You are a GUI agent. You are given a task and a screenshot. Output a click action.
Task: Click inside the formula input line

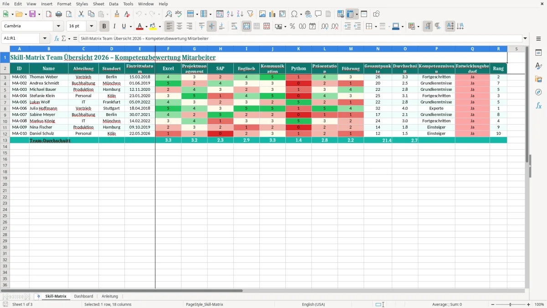pyautogui.click(x=300, y=38)
